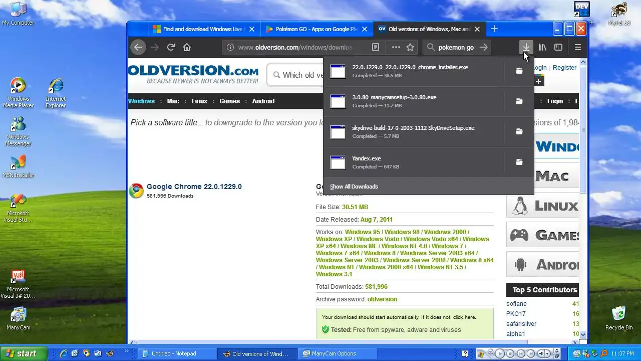This screenshot has height=361, width=641.
Task: Open the Windows category in site nav
Action: point(142,101)
